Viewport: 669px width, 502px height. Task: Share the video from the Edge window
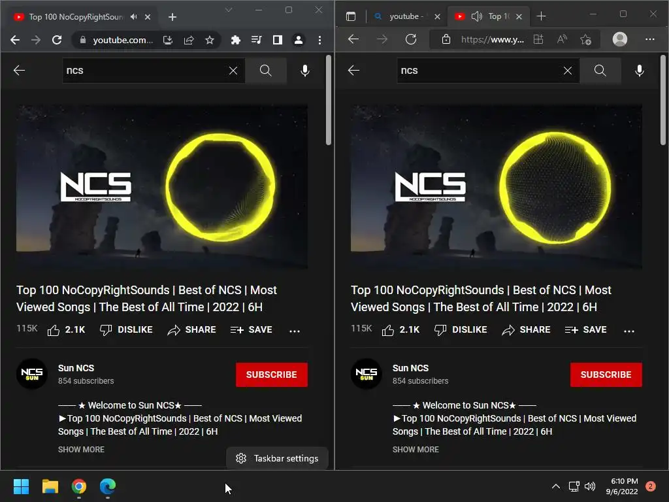[x=526, y=330]
